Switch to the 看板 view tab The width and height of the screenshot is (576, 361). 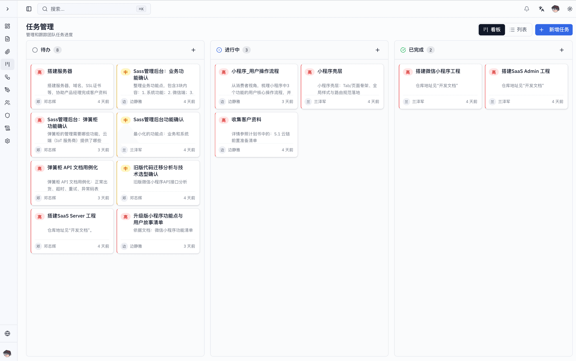click(x=492, y=30)
